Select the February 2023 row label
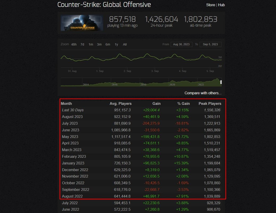276x213 pixels. point(74,156)
